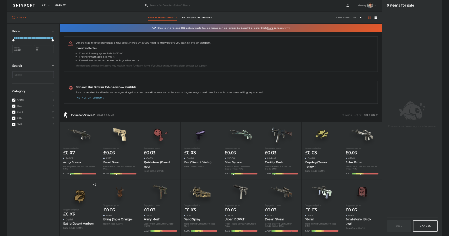Click the Filter icon
Image resolution: width=449 pixels, height=236 pixels.
(x=14, y=18)
